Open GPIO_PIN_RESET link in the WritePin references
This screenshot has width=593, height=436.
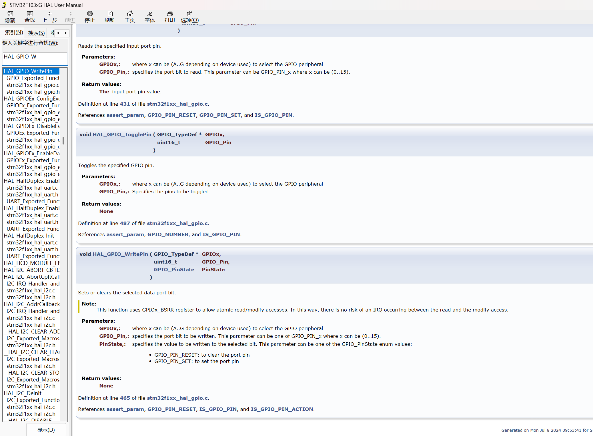click(x=172, y=409)
